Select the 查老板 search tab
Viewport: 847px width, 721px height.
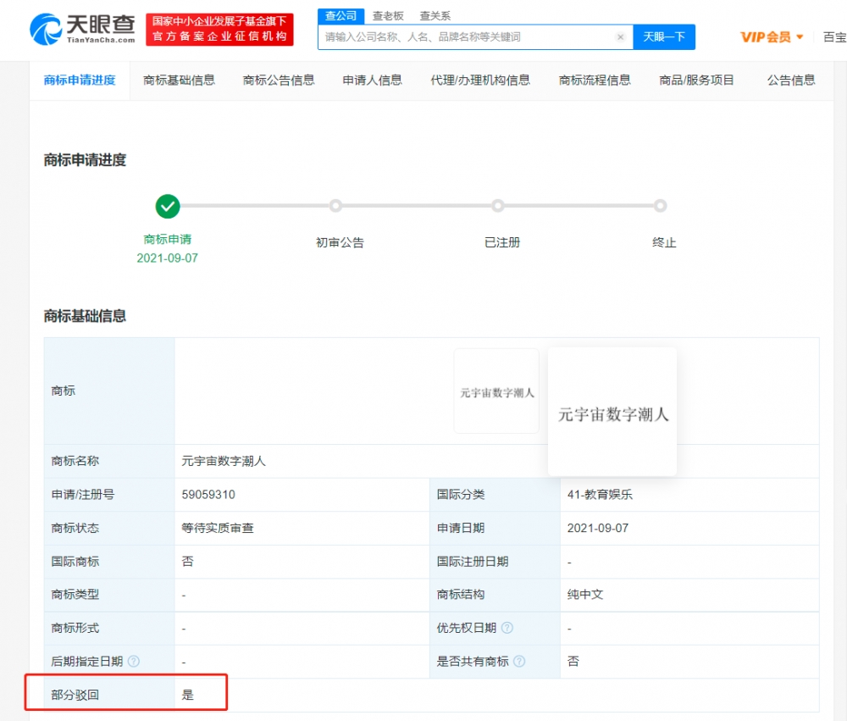388,15
